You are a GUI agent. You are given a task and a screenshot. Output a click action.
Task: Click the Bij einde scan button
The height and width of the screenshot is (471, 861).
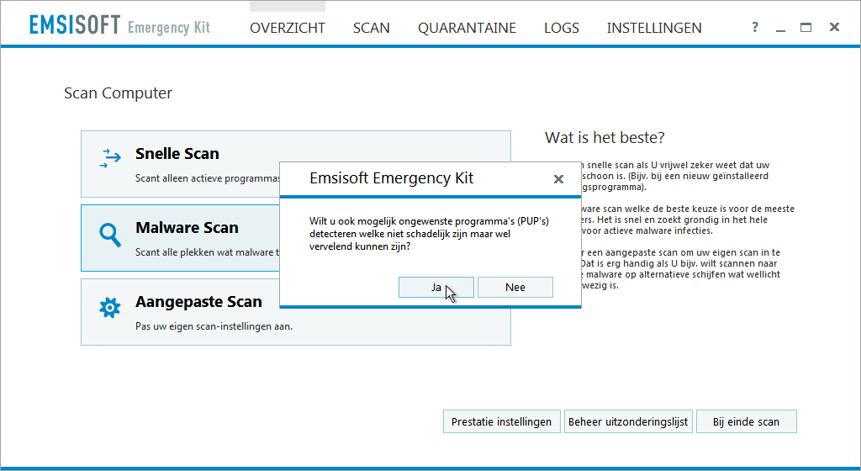[x=747, y=421]
